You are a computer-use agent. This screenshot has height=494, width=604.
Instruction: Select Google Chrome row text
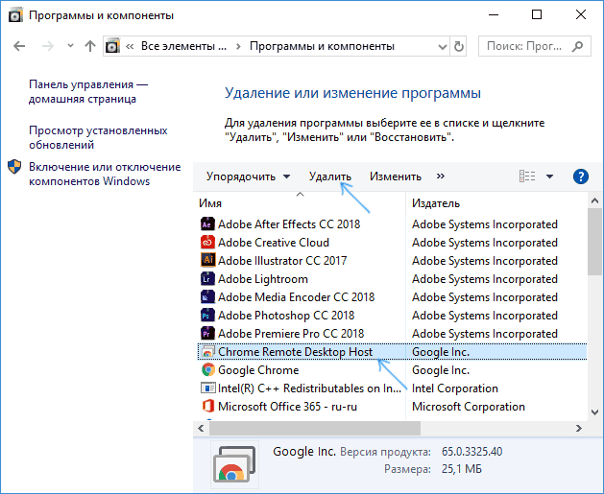pos(258,370)
